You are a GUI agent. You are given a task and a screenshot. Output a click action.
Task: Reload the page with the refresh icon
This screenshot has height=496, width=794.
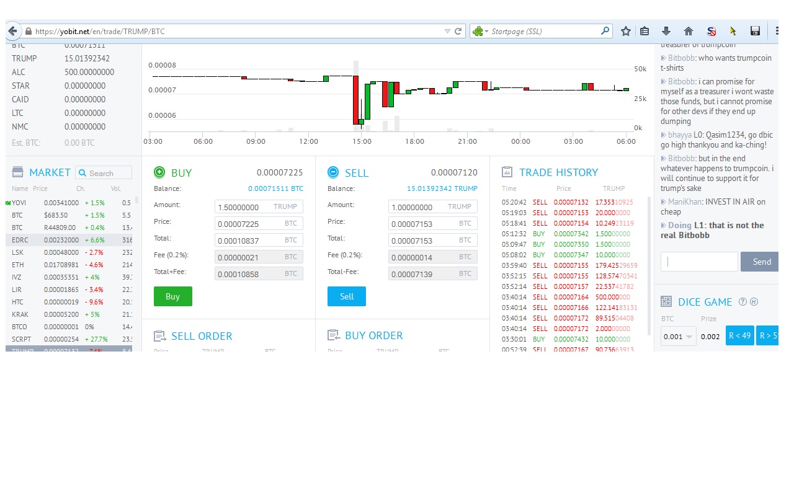click(x=458, y=31)
